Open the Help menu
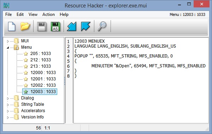Image resolution: width=212 pixels, height=134 pixels. 64,14
